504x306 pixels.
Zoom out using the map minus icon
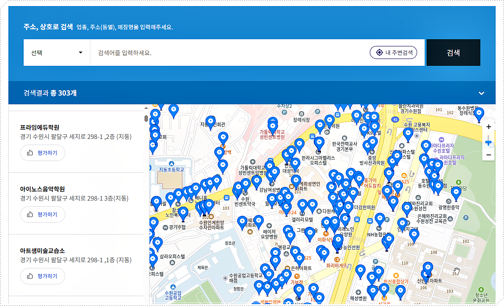click(x=488, y=154)
